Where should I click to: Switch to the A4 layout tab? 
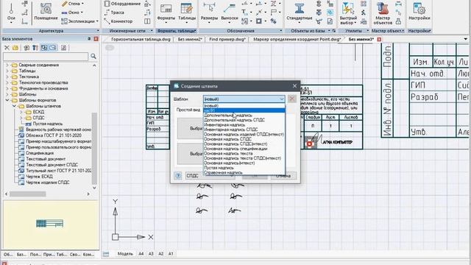pyautogui.click(x=141, y=254)
